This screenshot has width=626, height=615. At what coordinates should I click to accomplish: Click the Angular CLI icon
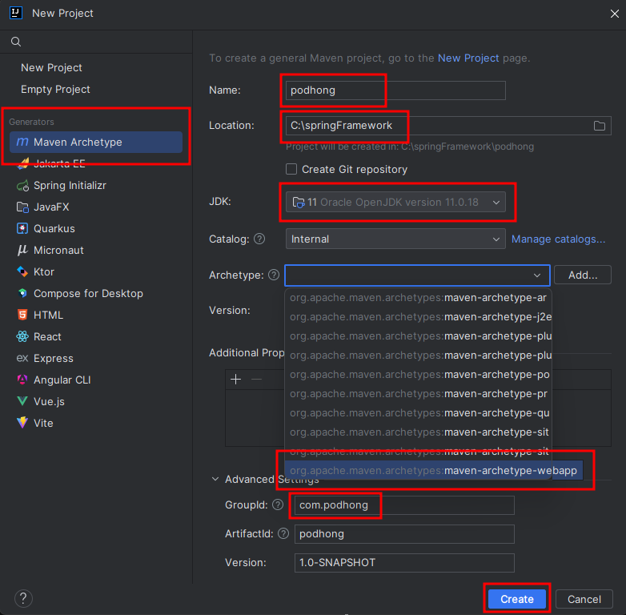[22, 380]
